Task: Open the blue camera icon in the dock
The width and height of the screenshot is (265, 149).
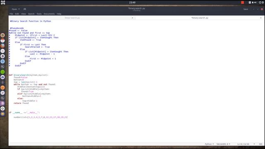Action: (x=2, y=77)
